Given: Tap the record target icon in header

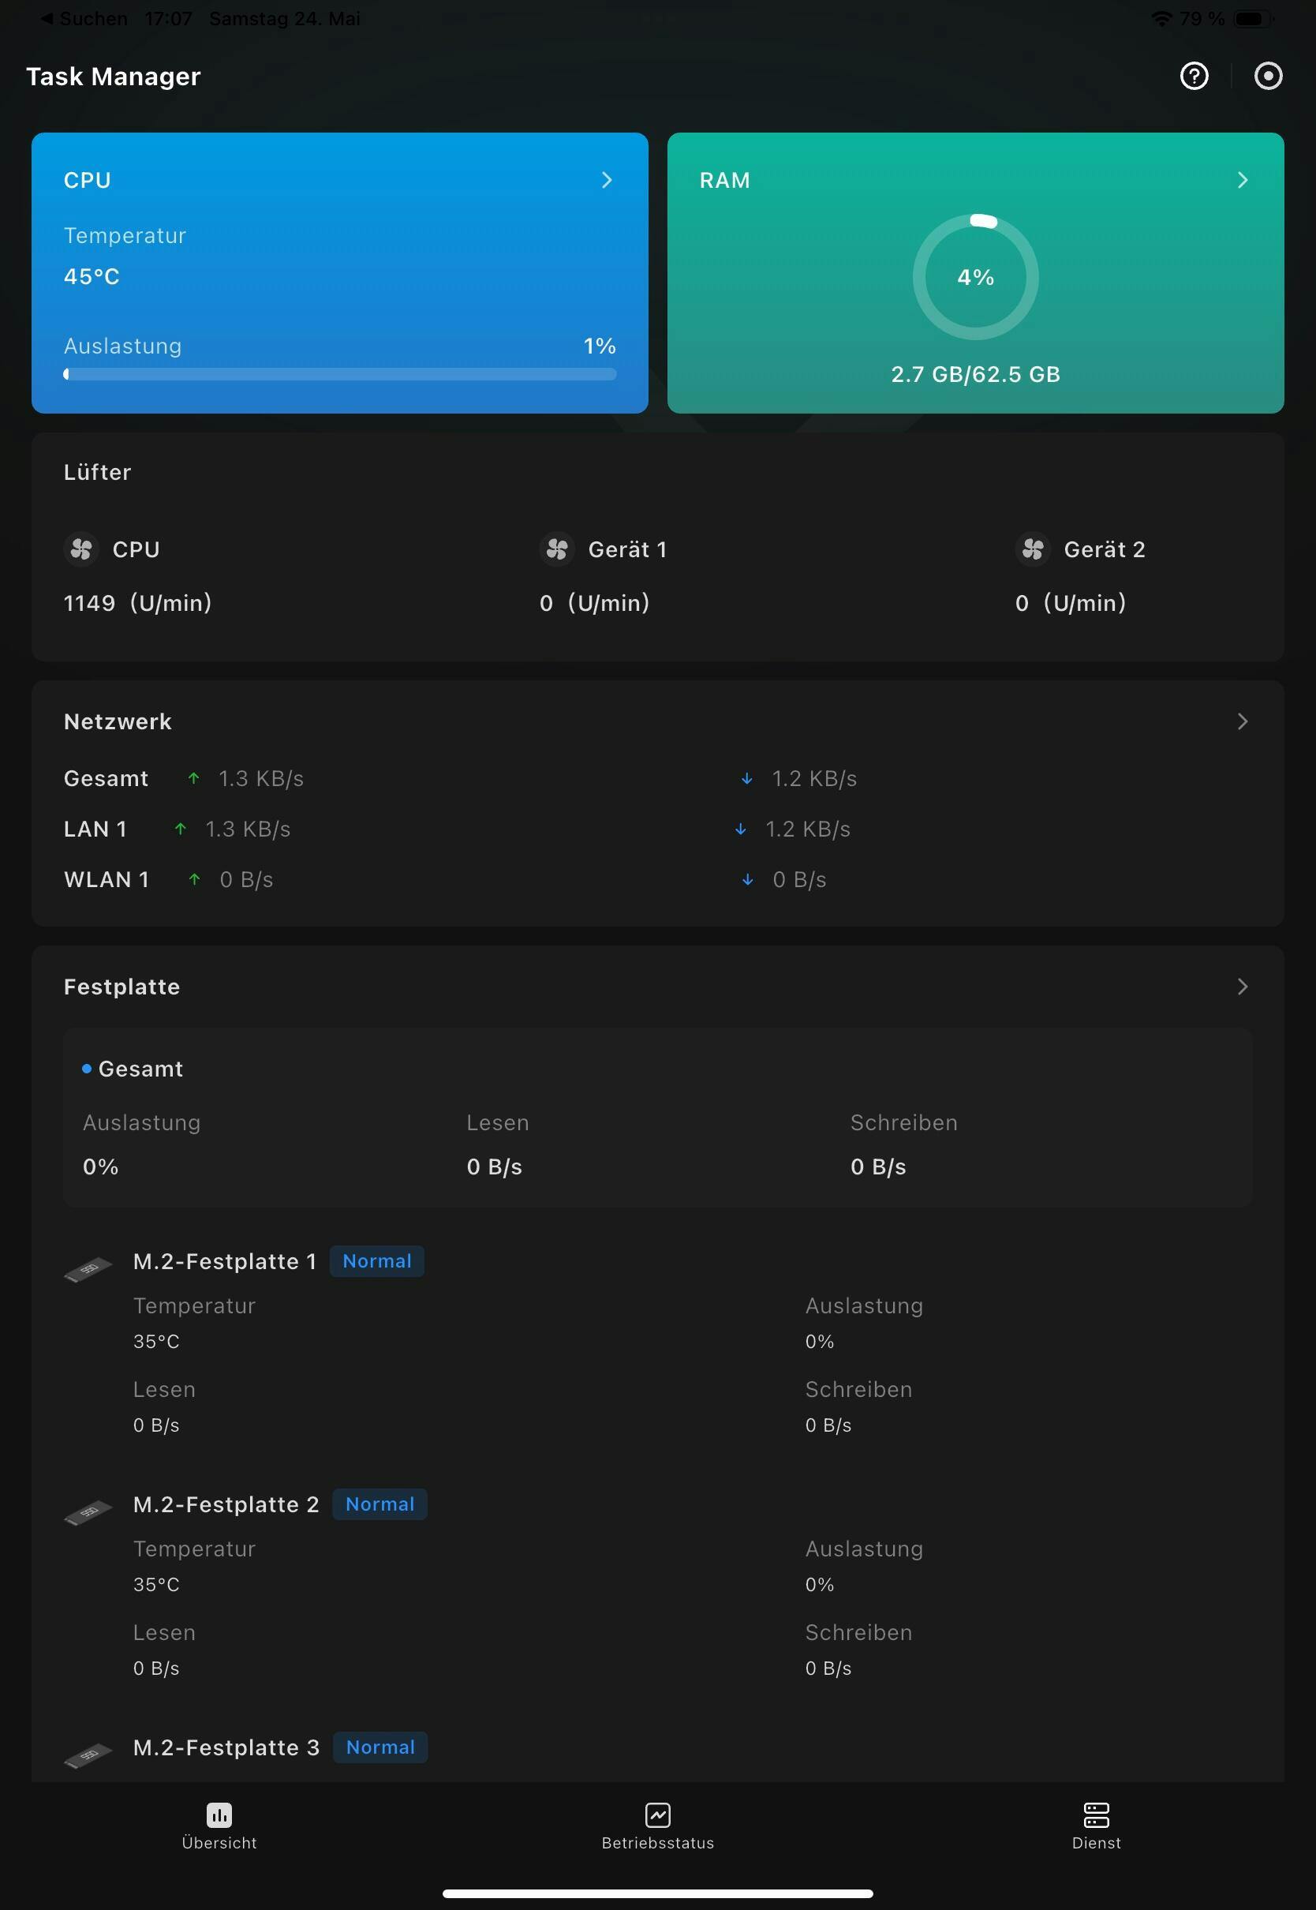Looking at the screenshot, I should click(1267, 76).
